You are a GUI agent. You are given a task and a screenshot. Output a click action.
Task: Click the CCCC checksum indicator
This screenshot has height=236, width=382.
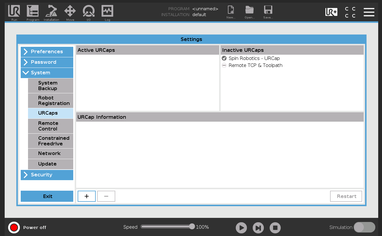click(x=350, y=12)
